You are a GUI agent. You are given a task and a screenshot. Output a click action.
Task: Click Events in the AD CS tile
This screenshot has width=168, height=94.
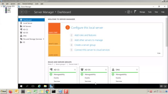pyautogui.click(x=56, y=78)
